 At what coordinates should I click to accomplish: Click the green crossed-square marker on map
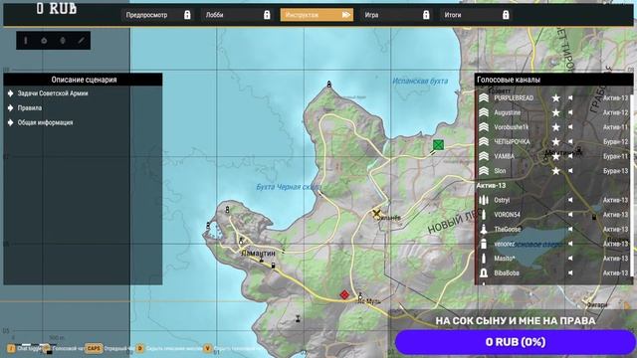(x=438, y=145)
